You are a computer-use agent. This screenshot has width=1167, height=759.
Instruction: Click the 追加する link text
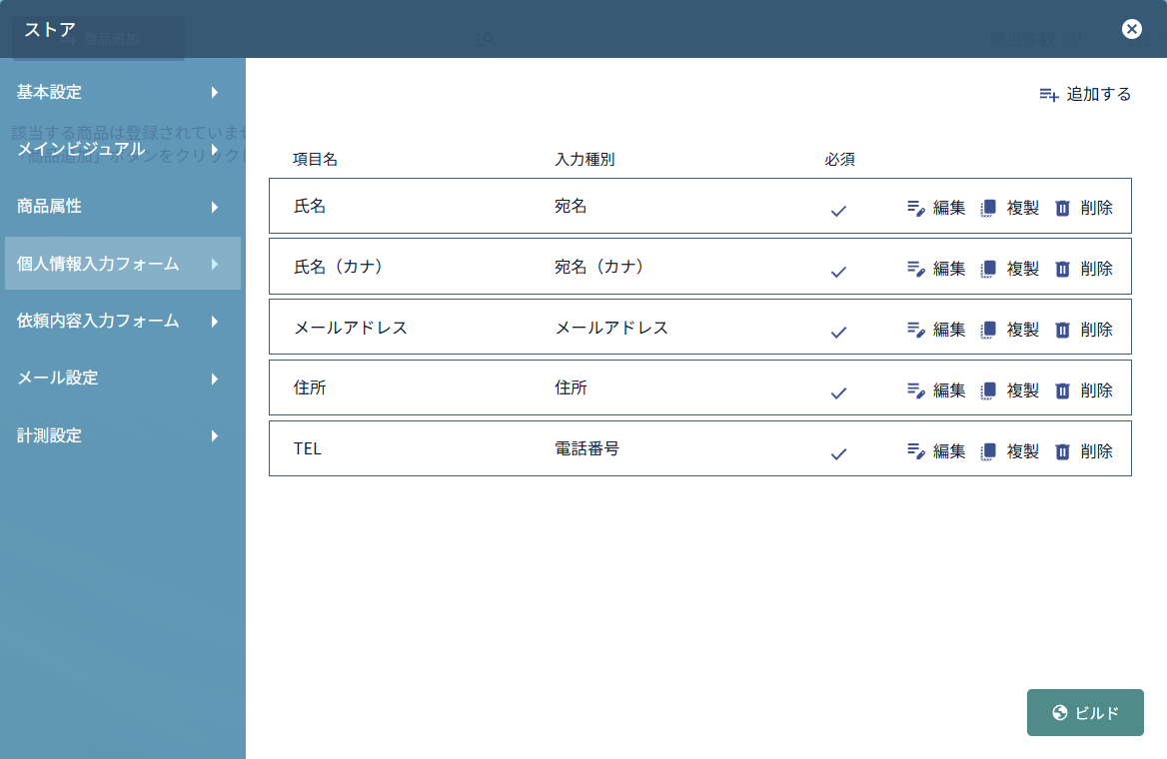(1098, 95)
